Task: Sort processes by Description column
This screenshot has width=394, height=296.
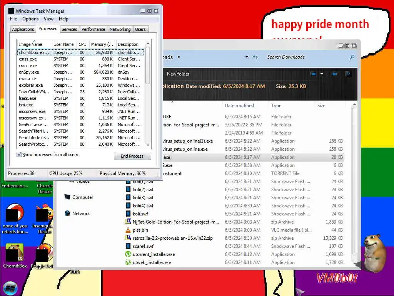Action: click(x=130, y=44)
